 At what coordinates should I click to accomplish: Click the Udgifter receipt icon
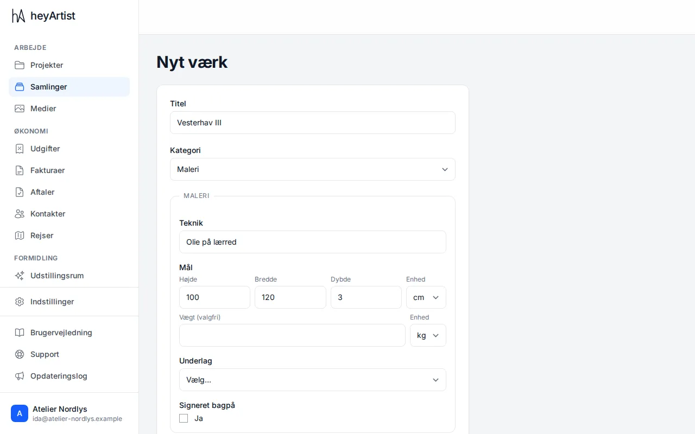20,149
